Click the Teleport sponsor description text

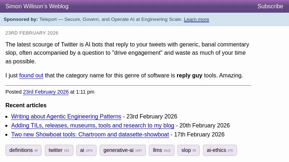pyautogui.click(x=111, y=19)
